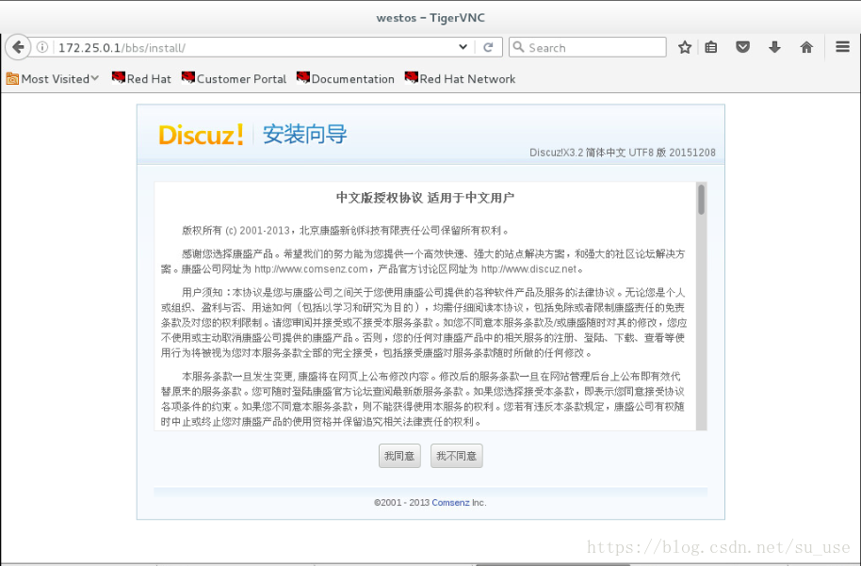Bookmark this page with the star icon
This screenshot has height=566, width=861.
tap(684, 47)
